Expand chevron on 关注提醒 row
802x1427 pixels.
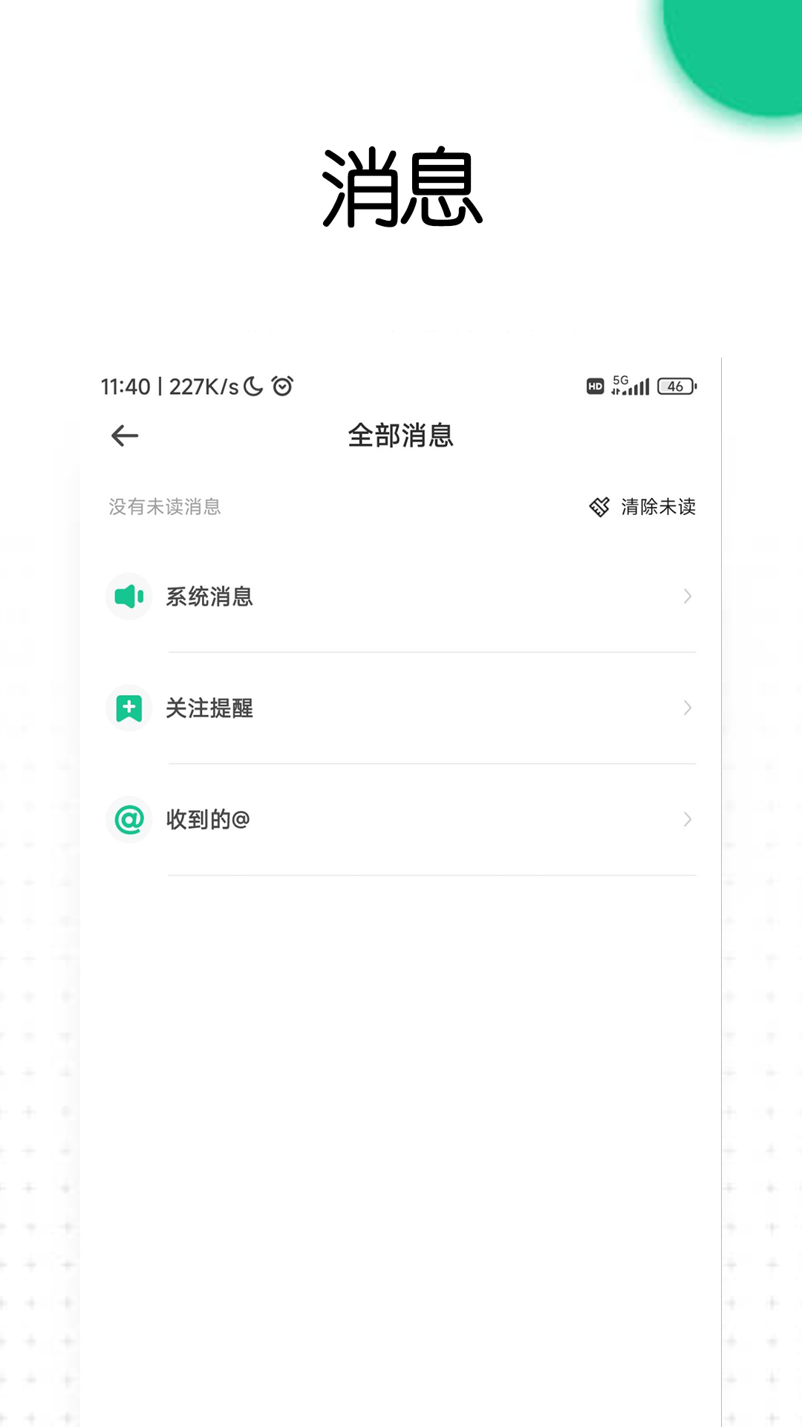(x=688, y=708)
